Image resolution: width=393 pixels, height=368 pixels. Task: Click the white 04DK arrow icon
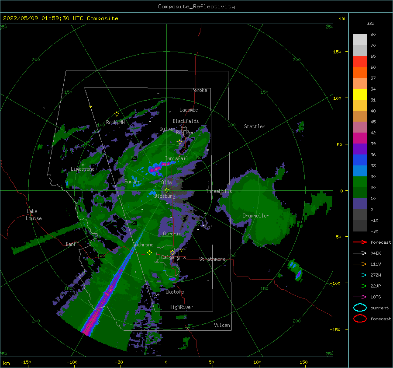pos(360,253)
